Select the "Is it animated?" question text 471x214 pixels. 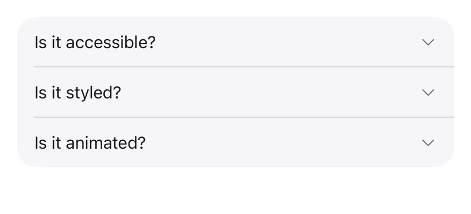[90, 142]
